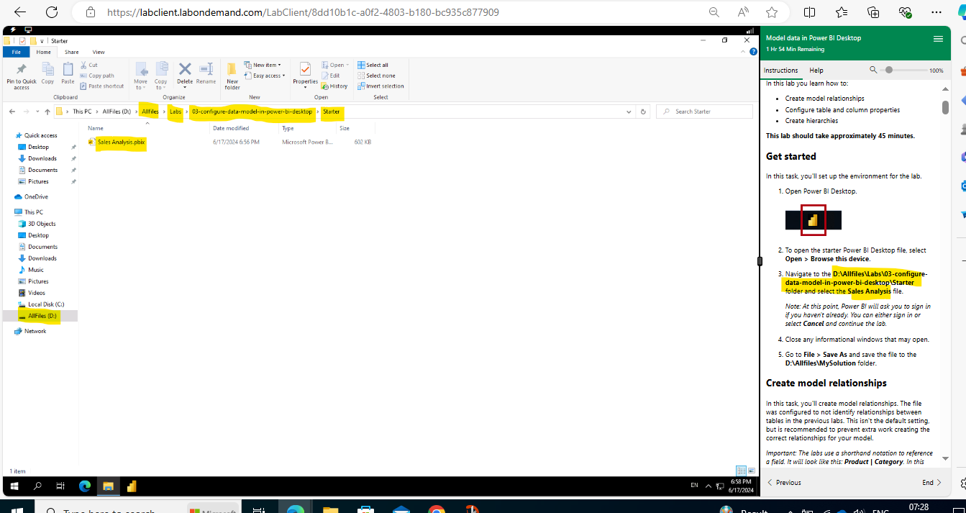
Task: Expand the Delete dropdown arrow
Action: tap(185, 87)
